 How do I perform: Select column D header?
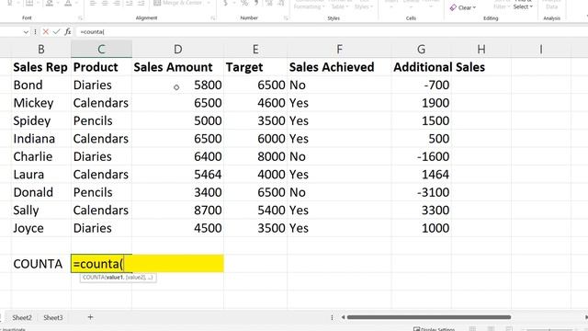177,49
